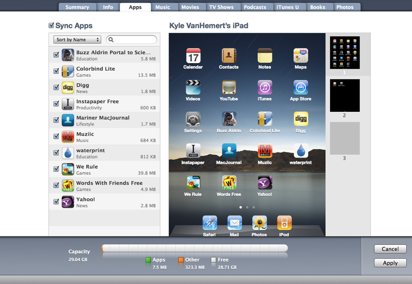This screenshot has width=412, height=284.
Task: Uncheck We Rule in app list
Action: pyautogui.click(x=56, y=169)
